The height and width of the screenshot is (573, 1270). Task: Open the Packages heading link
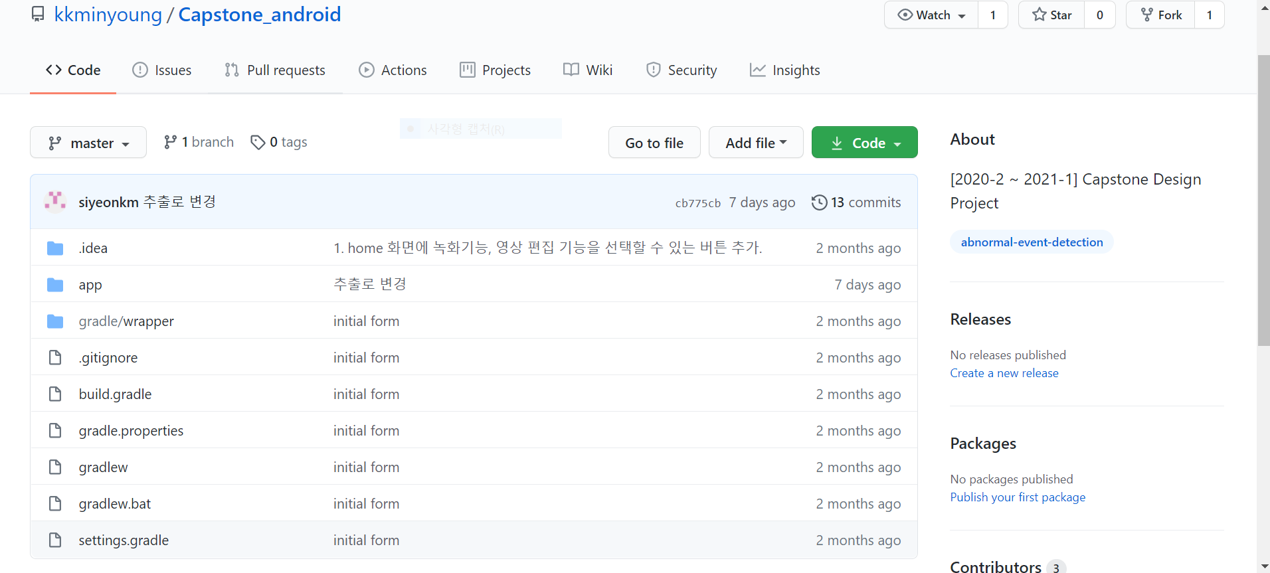(x=983, y=444)
